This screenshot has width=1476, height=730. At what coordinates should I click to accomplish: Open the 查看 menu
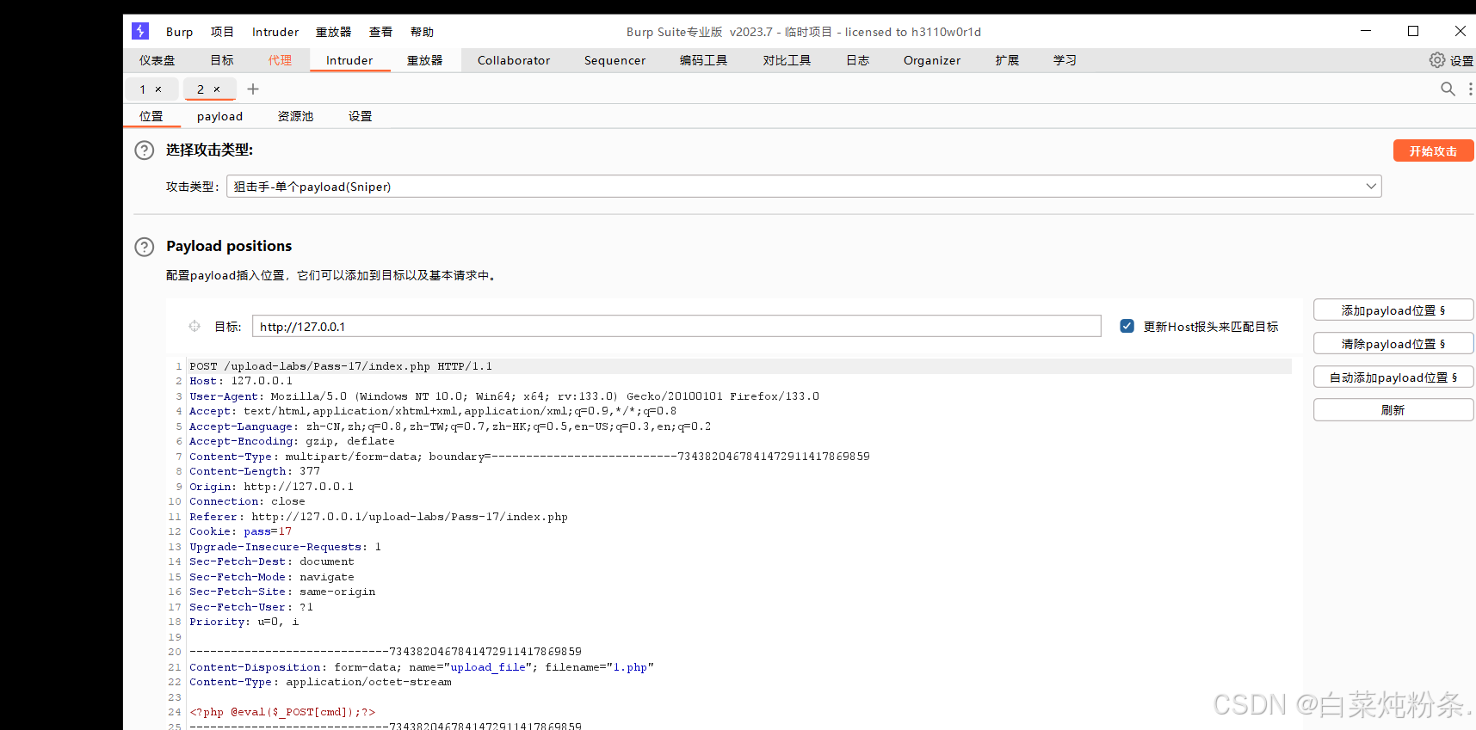coord(380,32)
